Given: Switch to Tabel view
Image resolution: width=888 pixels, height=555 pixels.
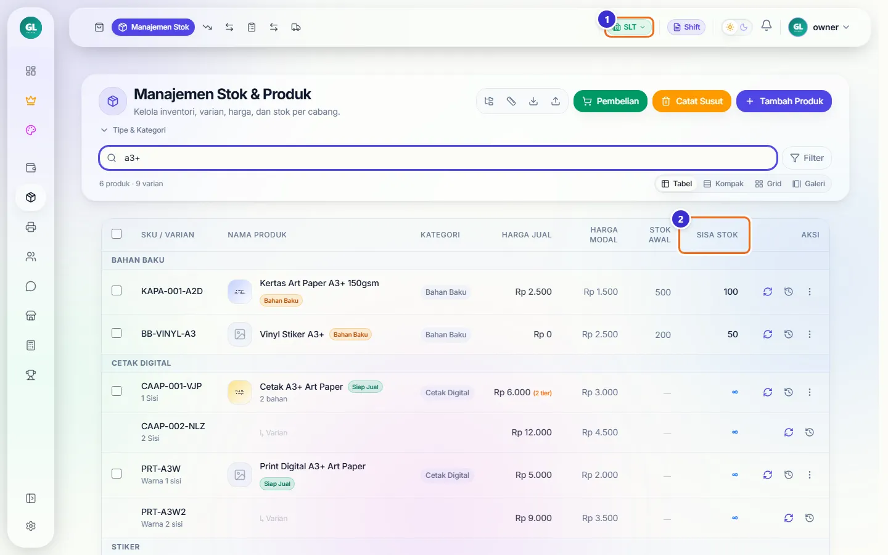Looking at the screenshot, I should pos(676,184).
